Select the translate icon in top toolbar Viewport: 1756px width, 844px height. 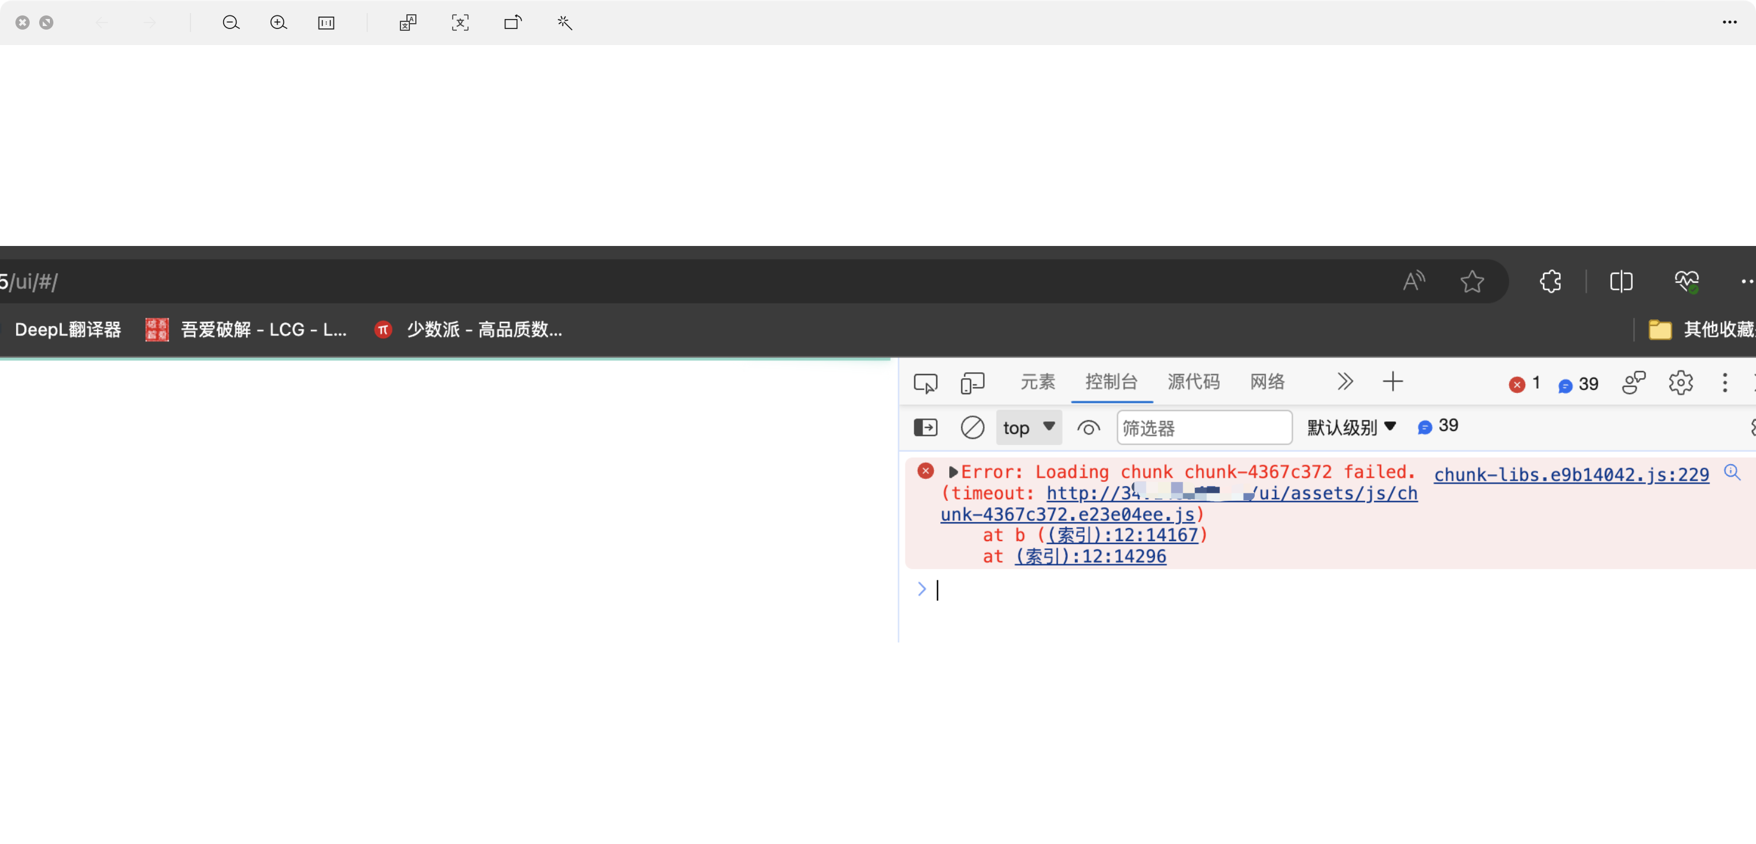point(407,23)
